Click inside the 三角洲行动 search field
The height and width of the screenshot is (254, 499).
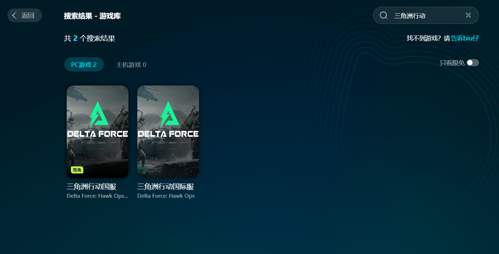[x=426, y=15]
